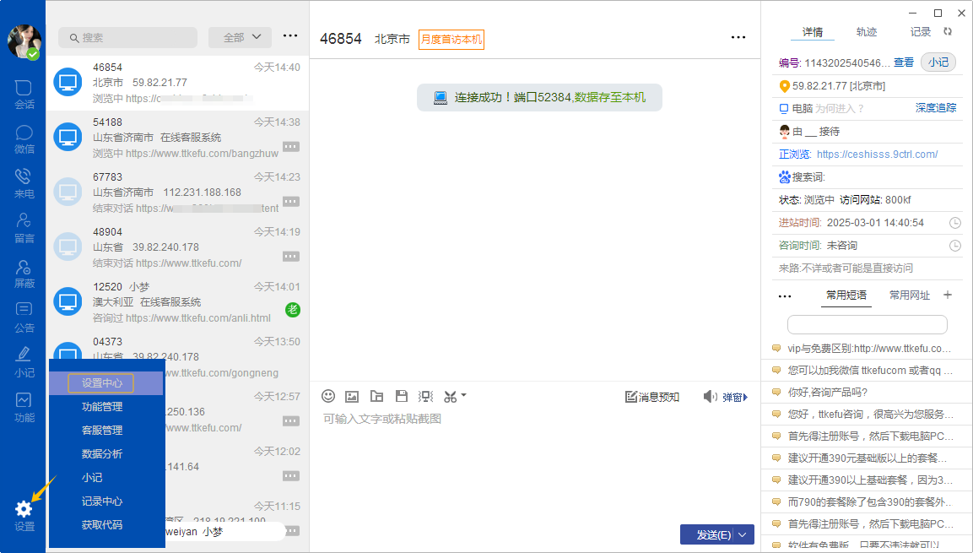
Task: Enable 消息预知 message preview
Action: 652,397
